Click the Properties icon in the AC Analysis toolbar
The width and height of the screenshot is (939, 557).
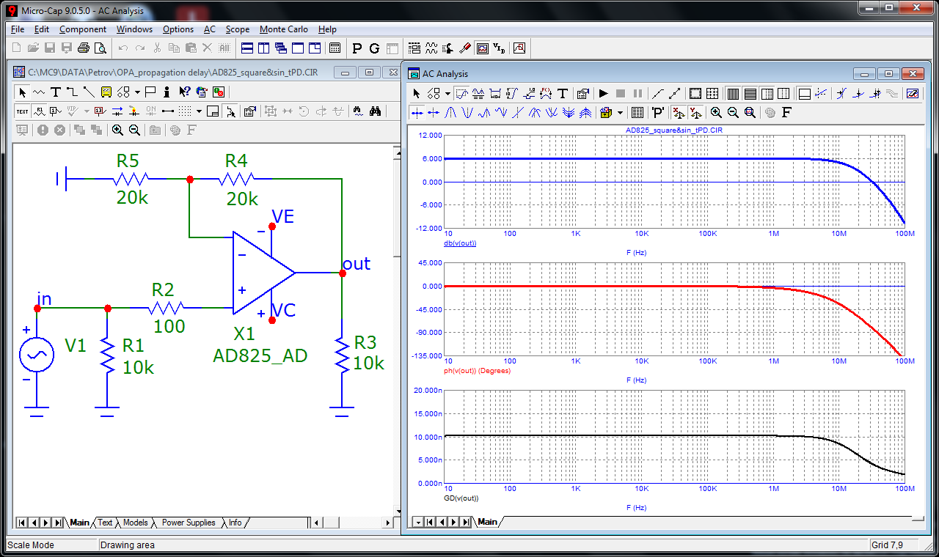pyautogui.click(x=583, y=94)
